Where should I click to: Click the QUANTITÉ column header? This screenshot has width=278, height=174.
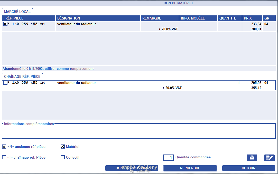pyautogui.click(x=230, y=18)
